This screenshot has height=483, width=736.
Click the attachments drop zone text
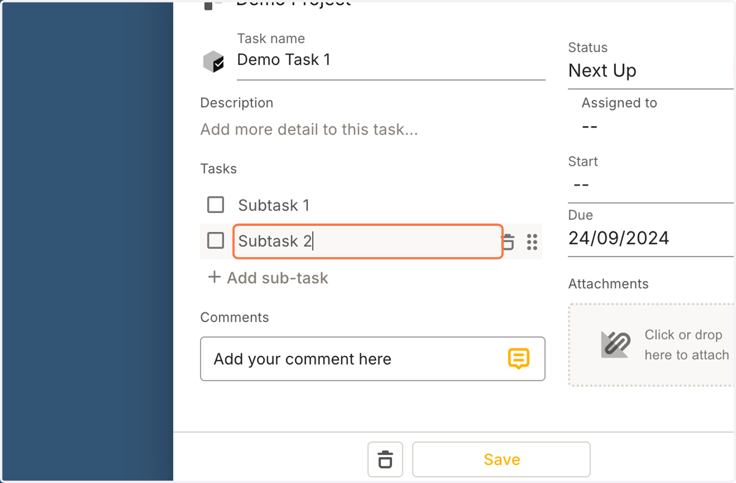pos(686,345)
